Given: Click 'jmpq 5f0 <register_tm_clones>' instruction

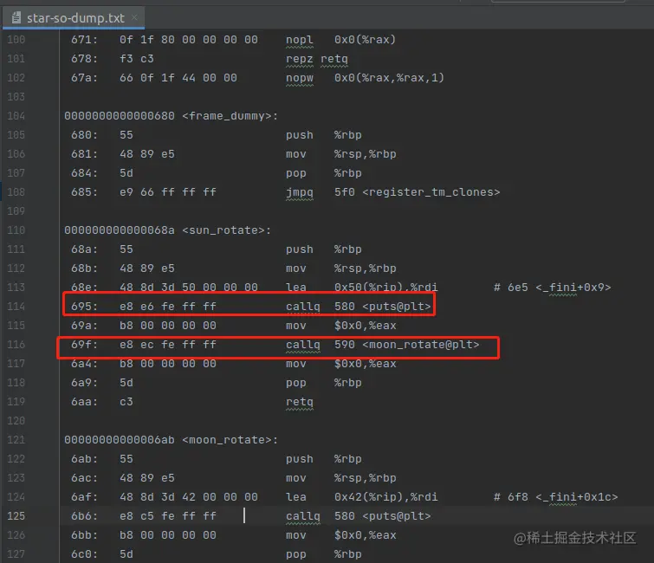Looking at the screenshot, I should click(393, 192).
